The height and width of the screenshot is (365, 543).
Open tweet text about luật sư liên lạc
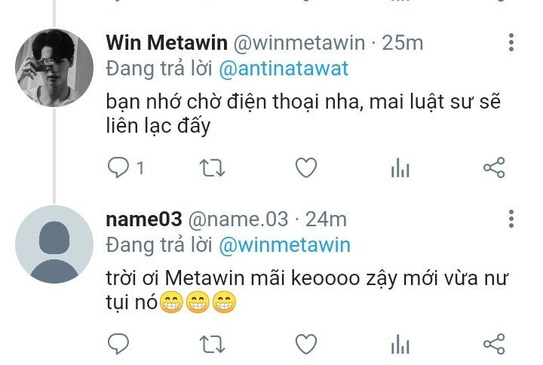[303, 114]
